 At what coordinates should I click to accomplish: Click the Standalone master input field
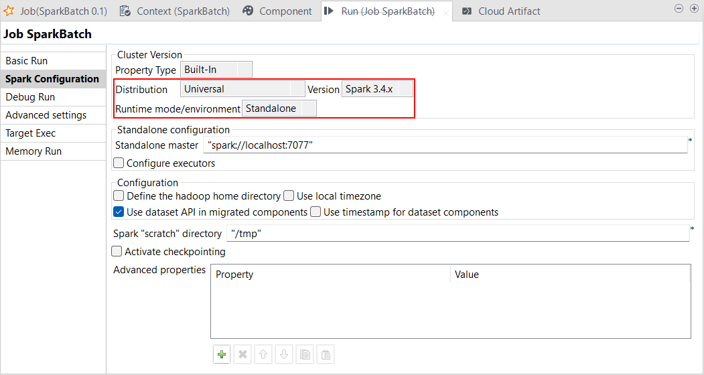click(445, 145)
